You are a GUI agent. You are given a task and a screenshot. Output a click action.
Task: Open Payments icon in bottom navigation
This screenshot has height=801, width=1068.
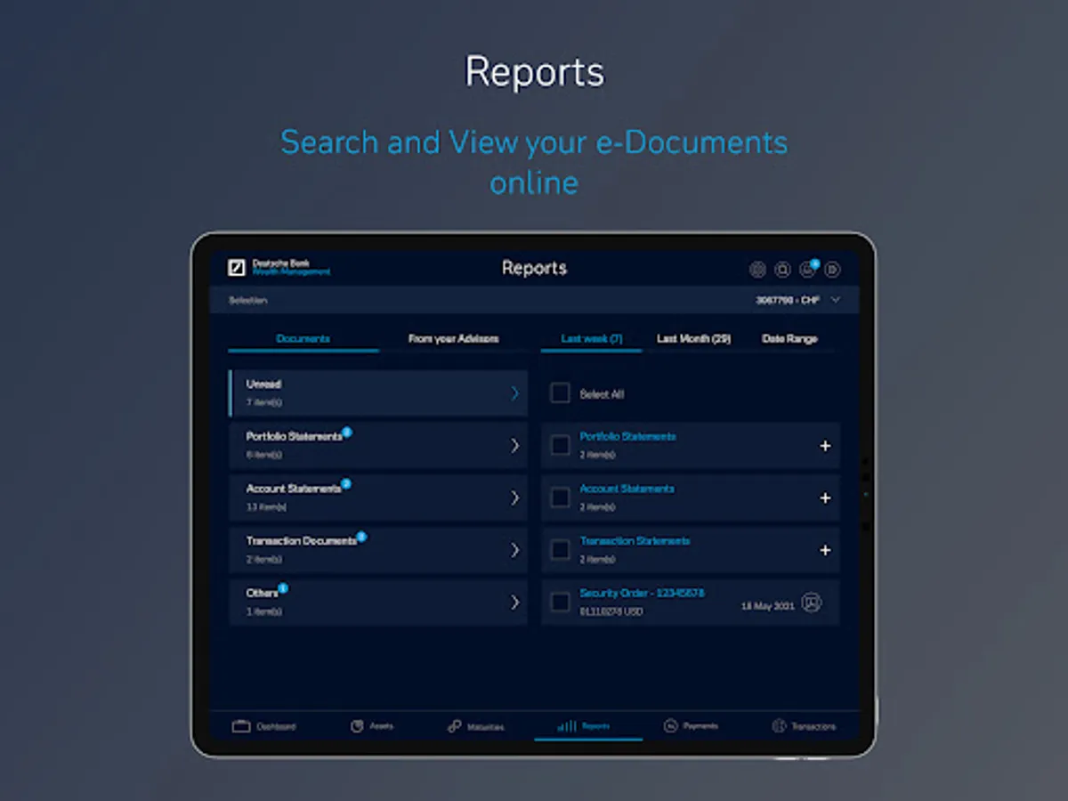click(671, 726)
